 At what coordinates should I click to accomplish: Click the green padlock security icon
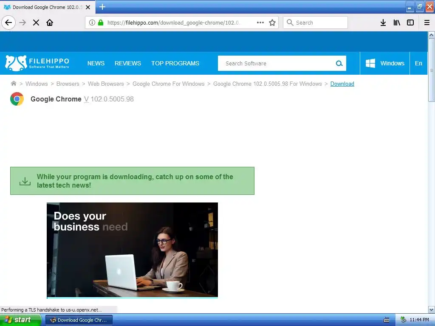point(101,22)
